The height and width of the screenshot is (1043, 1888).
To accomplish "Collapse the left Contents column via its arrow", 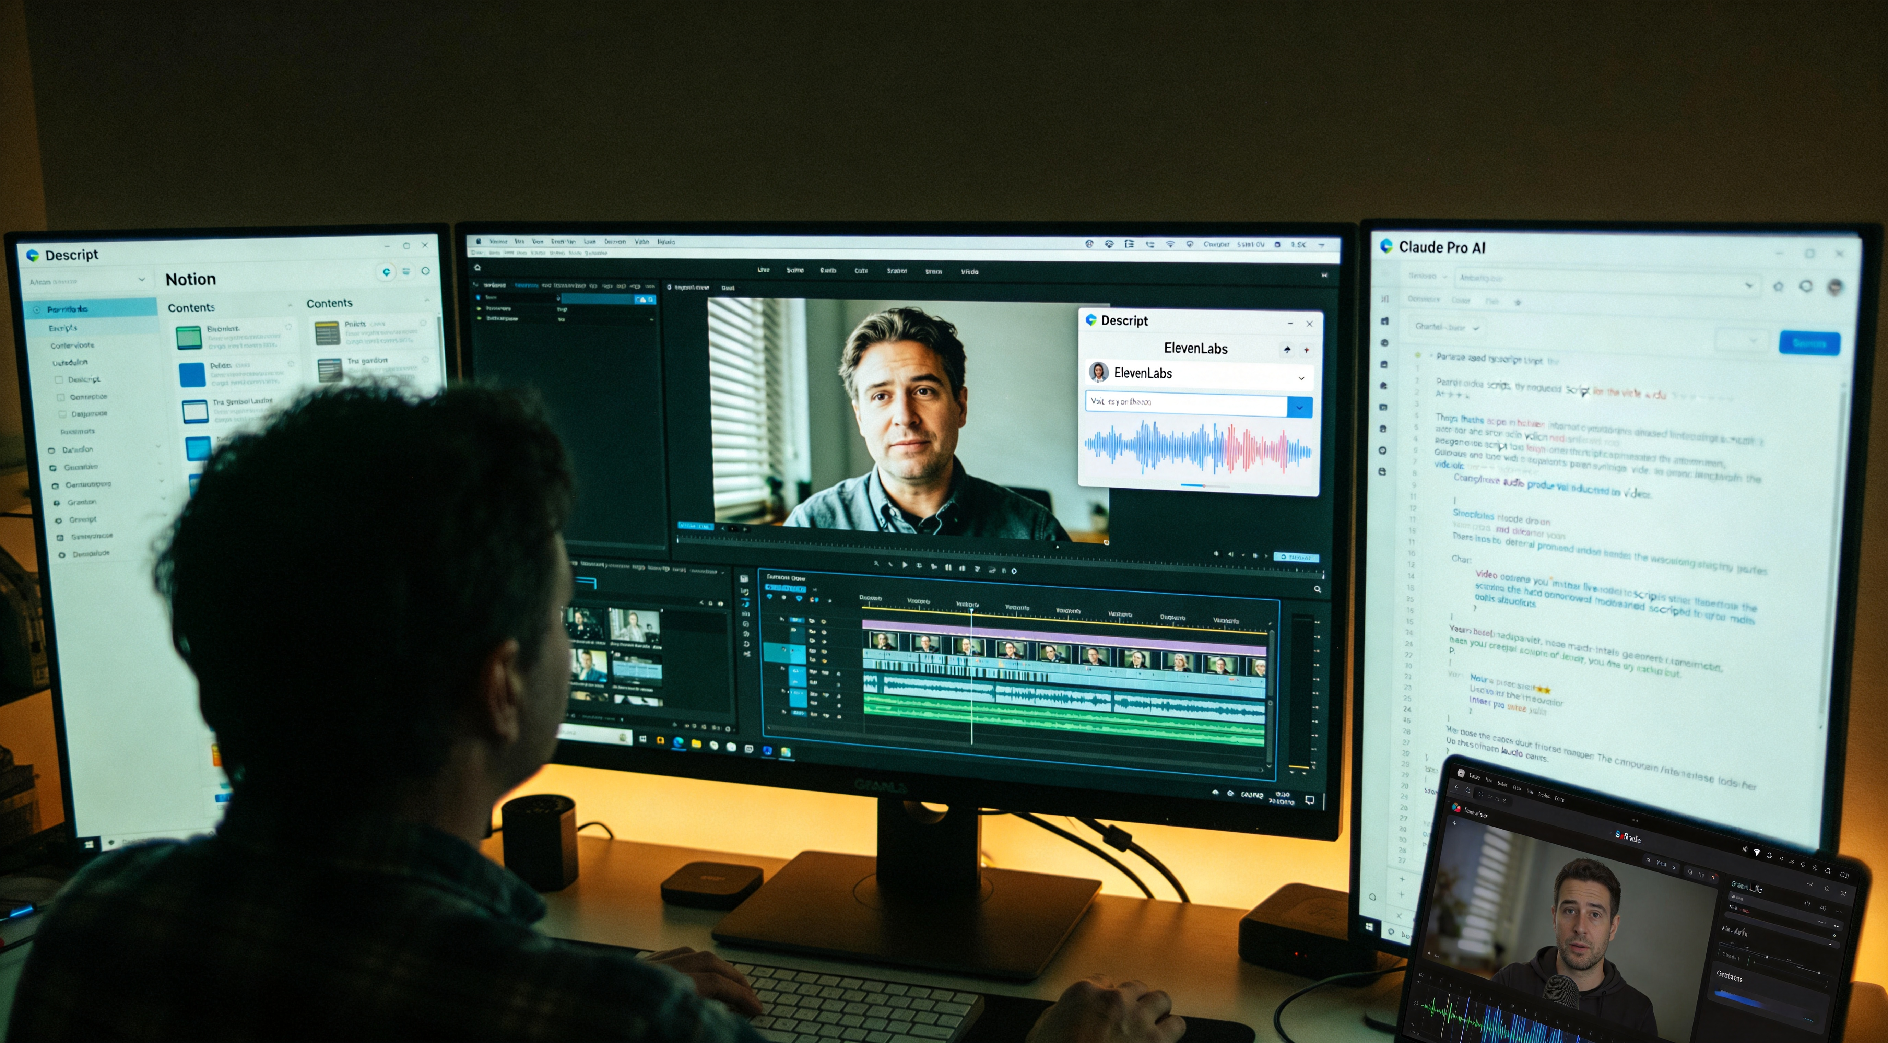I will (290, 305).
